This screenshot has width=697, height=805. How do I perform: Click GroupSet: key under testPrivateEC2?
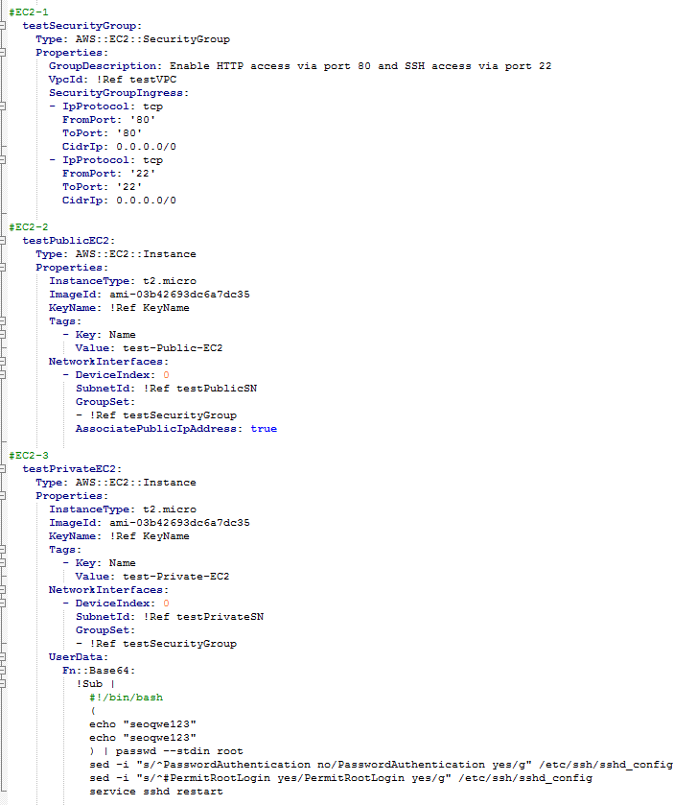pyautogui.click(x=105, y=630)
